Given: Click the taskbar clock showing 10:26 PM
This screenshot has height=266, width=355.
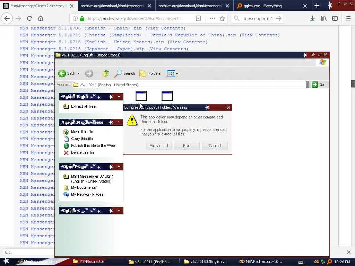Looking at the screenshot, I should click(342, 262).
